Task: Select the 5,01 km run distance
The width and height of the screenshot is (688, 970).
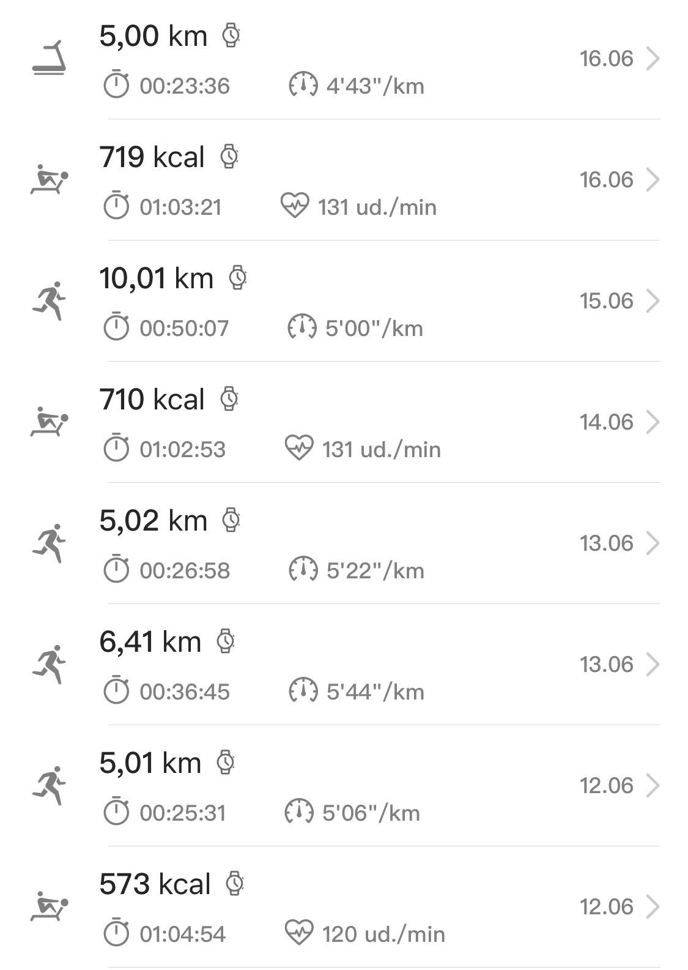Action: pyautogui.click(x=150, y=763)
